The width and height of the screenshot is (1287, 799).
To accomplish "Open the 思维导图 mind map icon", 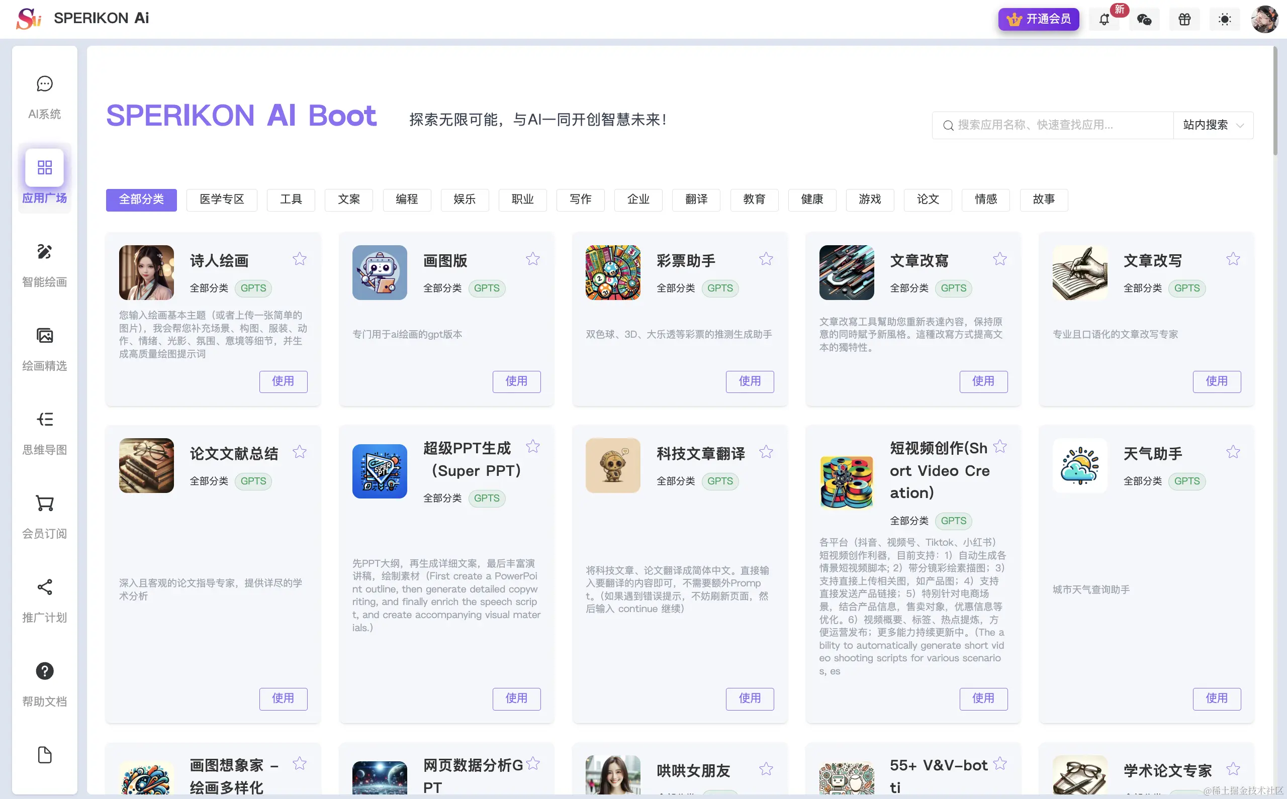I will (x=44, y=420).
